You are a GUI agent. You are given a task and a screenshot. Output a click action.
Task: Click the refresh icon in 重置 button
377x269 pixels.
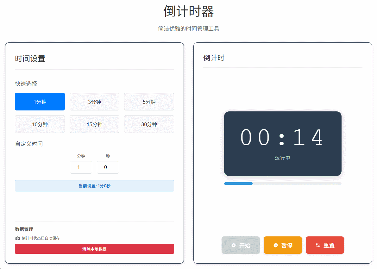[318, 245]
